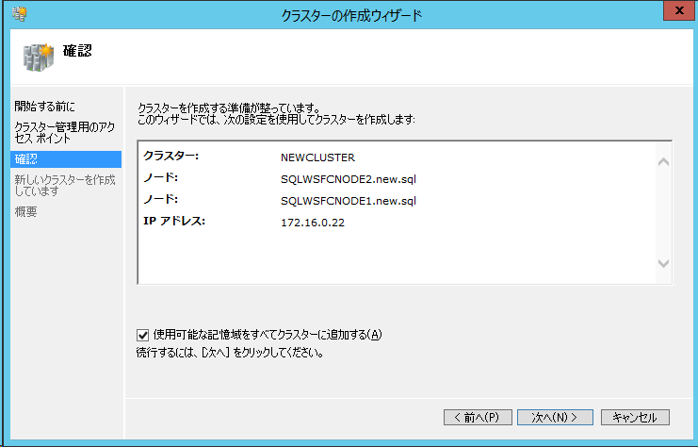Click the クラスターの作成ウィザード title bar text

point(351,14)
